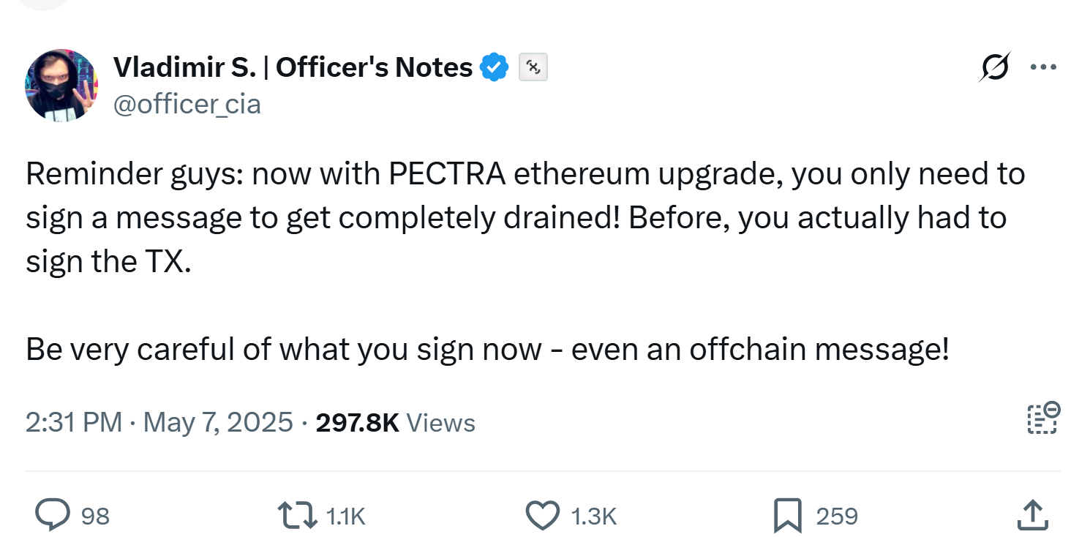
Task: Click the reply speech bubble icon
Action: [x=53, y=515]
